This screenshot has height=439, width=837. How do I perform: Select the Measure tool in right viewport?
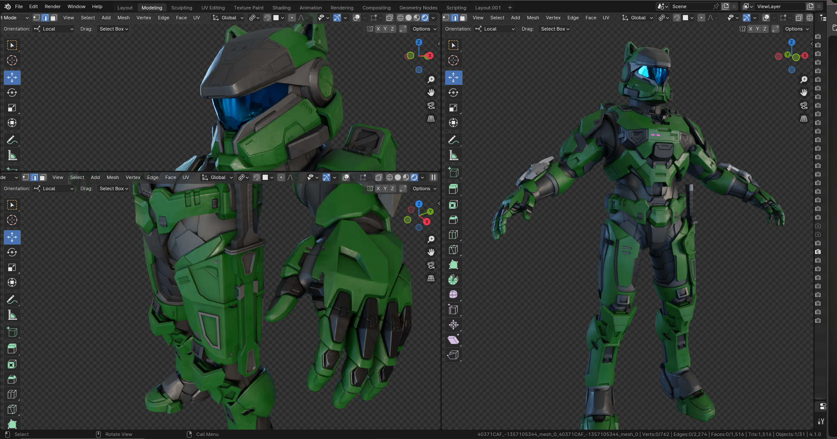click(453, 155)
